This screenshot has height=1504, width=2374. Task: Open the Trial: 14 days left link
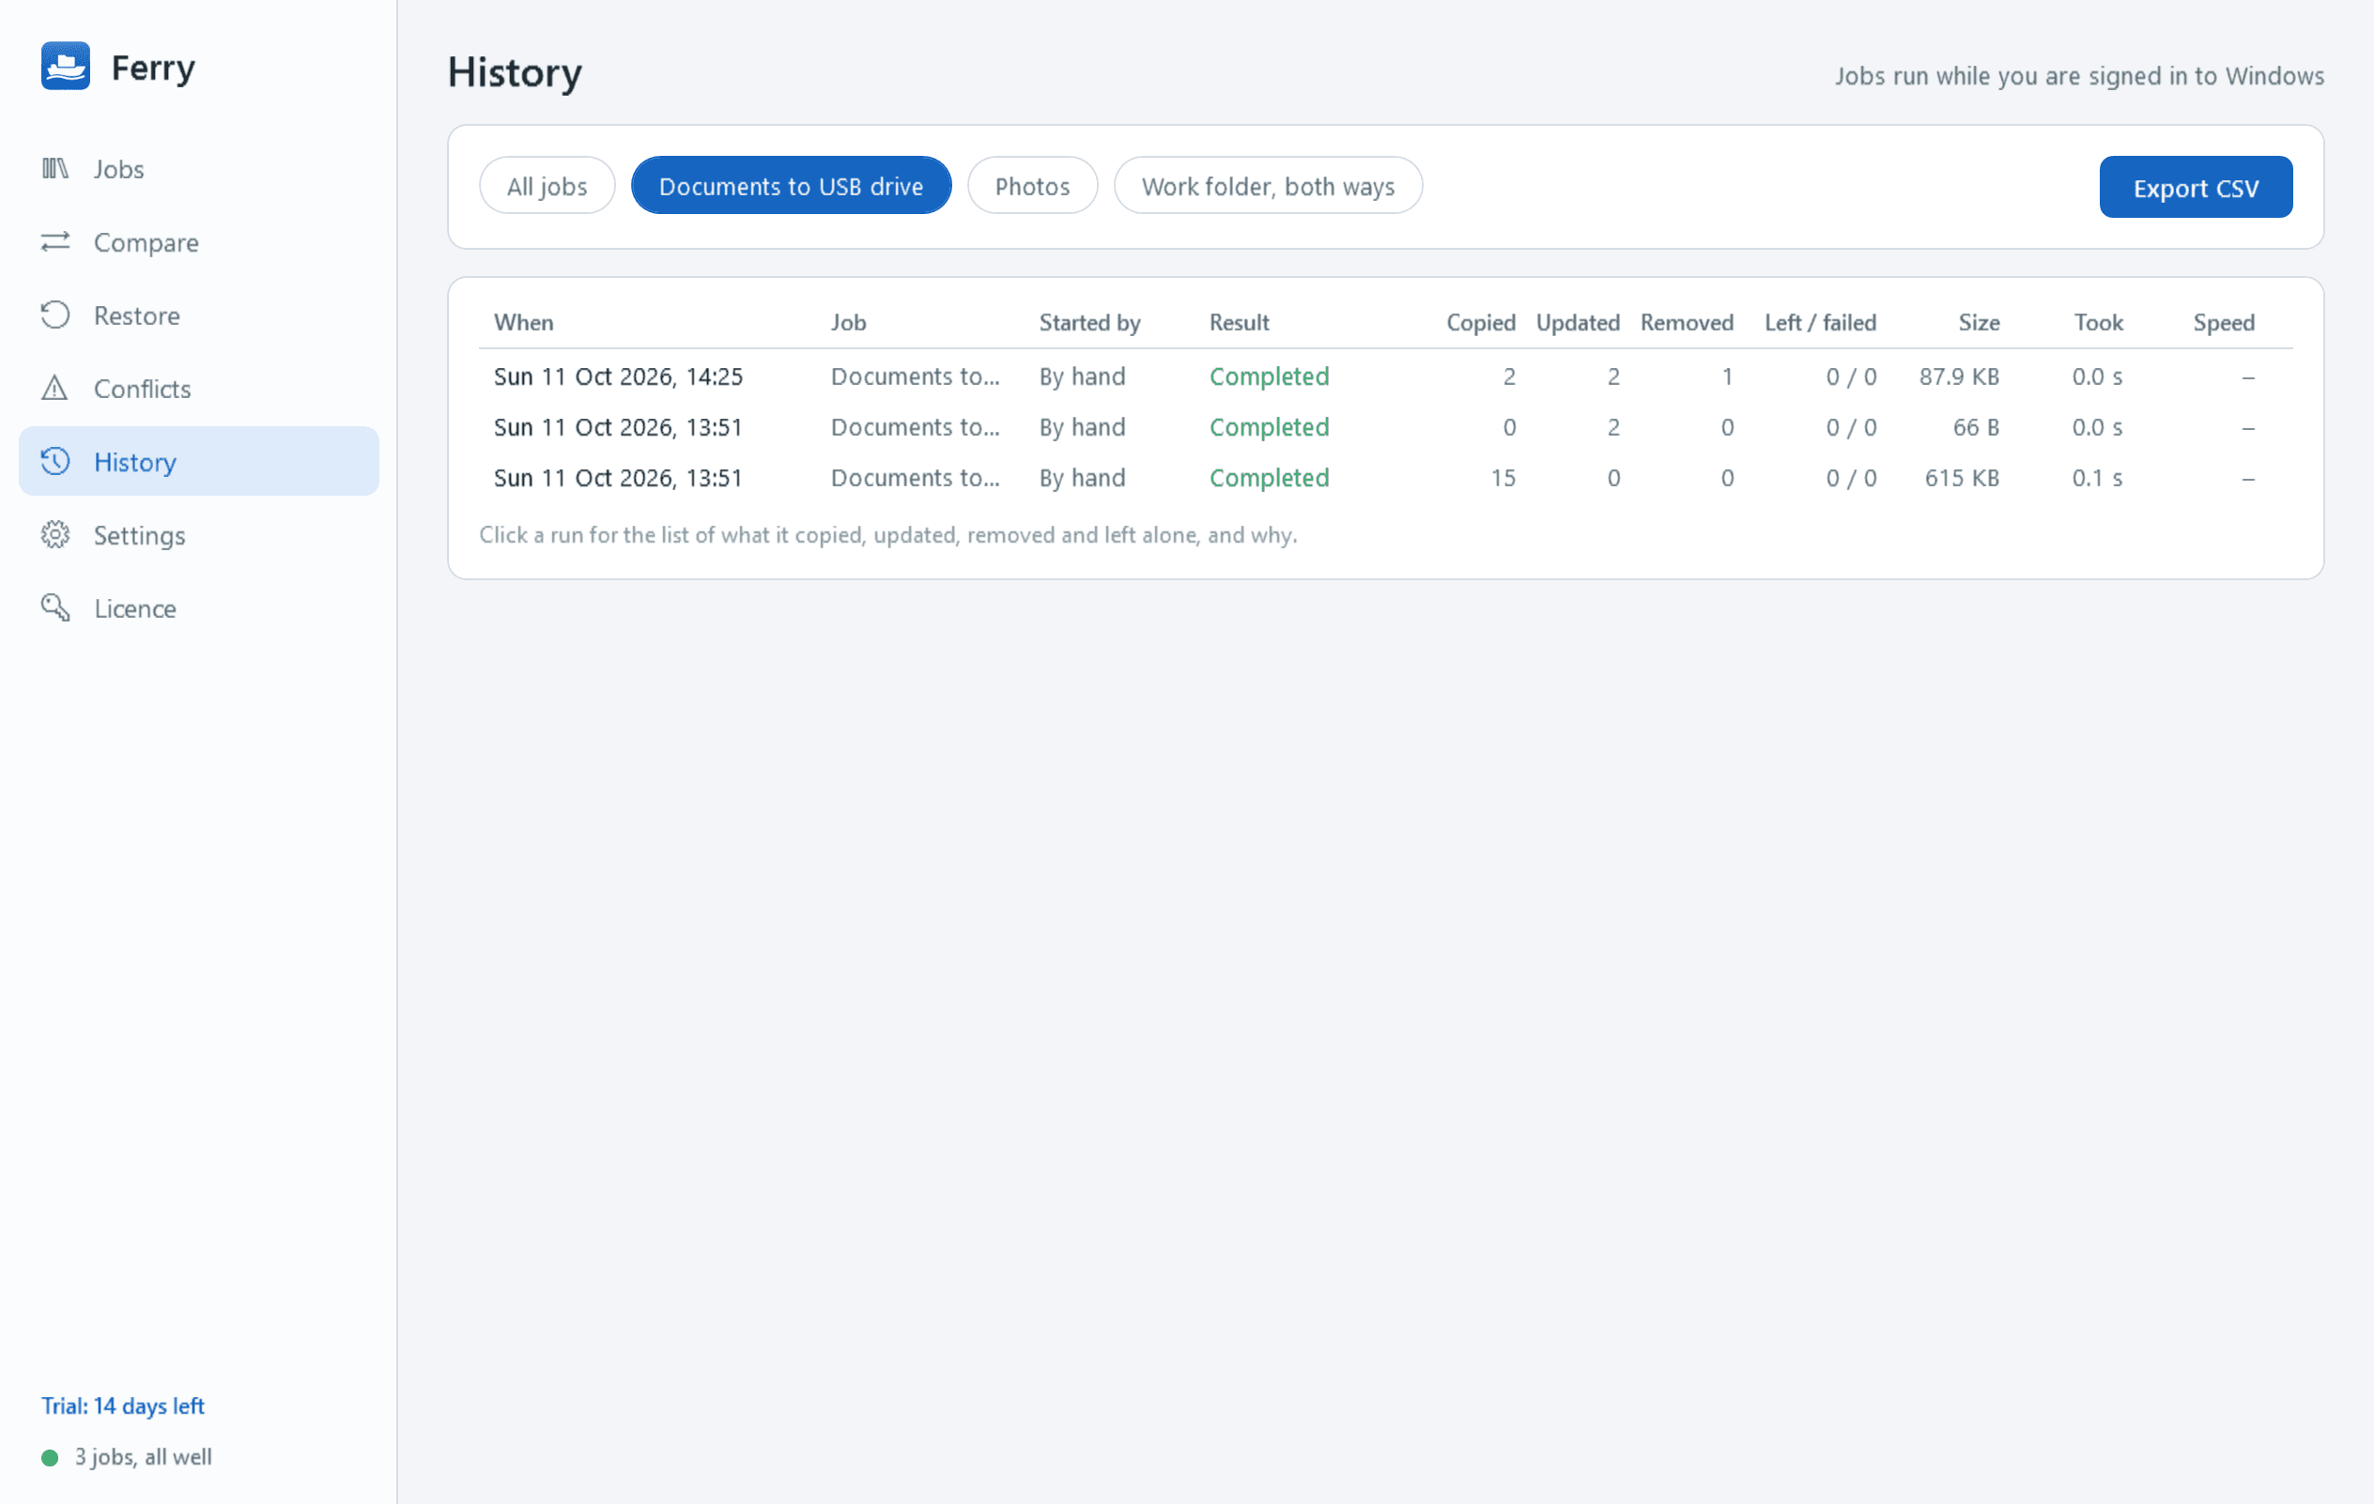pos(123,1405)
